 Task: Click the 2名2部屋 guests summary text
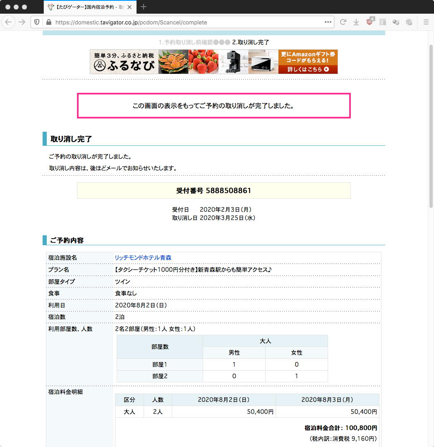pyautogui.click(x=155, y=329)
